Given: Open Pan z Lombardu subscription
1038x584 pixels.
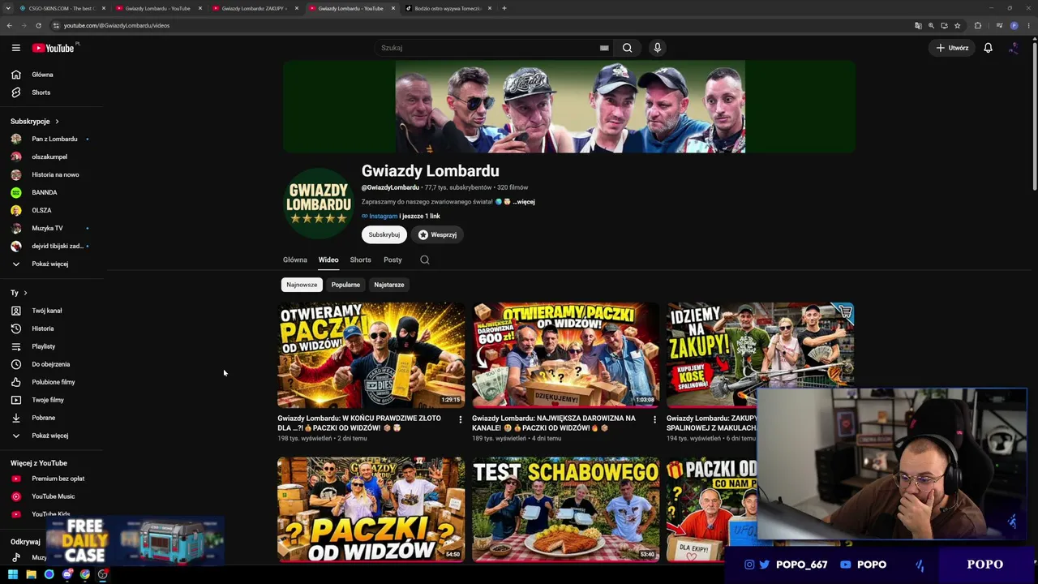Looking at the screenshot, I should click(52, 139).
